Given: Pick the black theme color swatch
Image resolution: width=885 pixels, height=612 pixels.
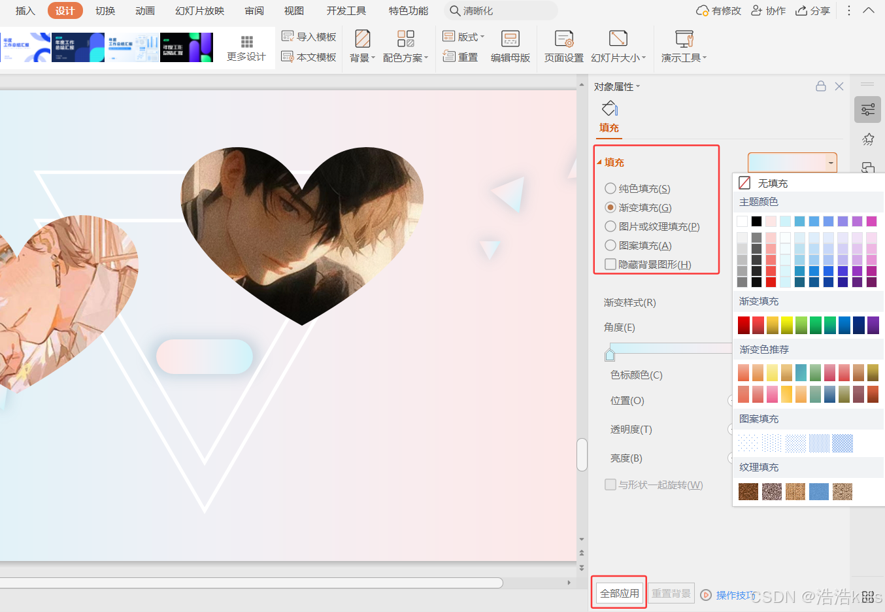Looking at the screenshot, I should pyautogui.click(x=756, y=221).
